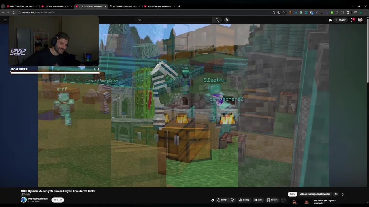Open the Chrome three-dot menu
This screenshot has width=369, height=207.
[366, 12]
